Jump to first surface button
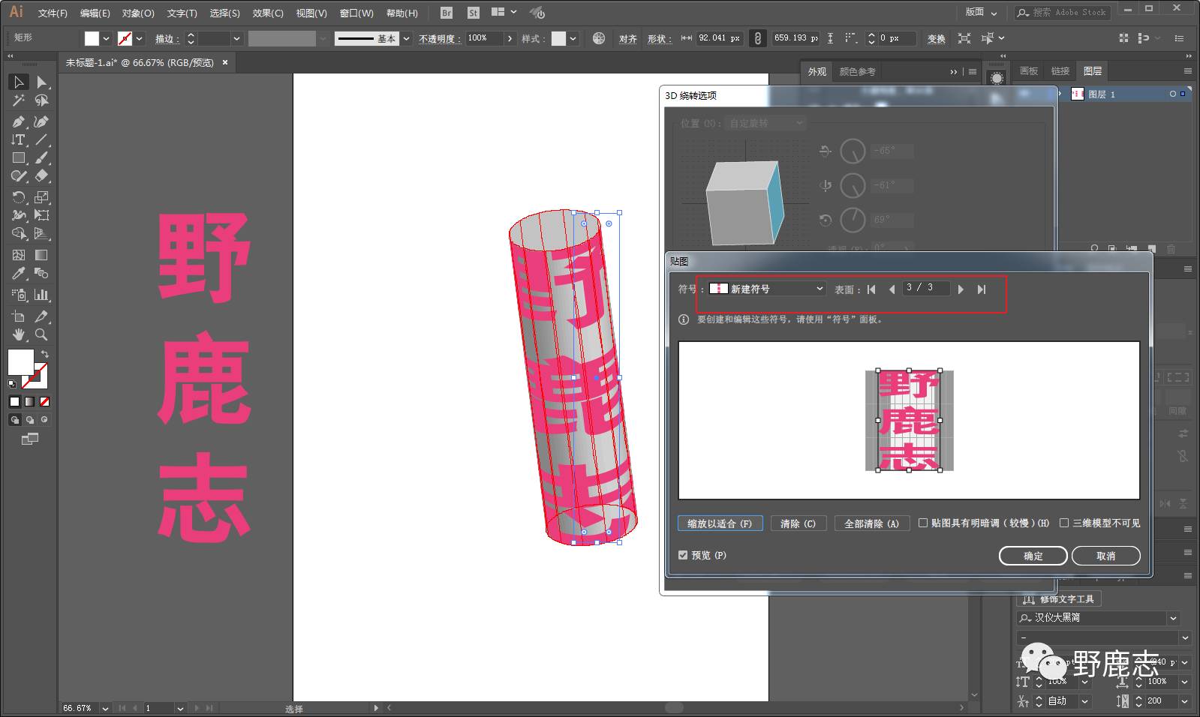The height and width of the screenshot is (717, 1200). click(871, 289)
